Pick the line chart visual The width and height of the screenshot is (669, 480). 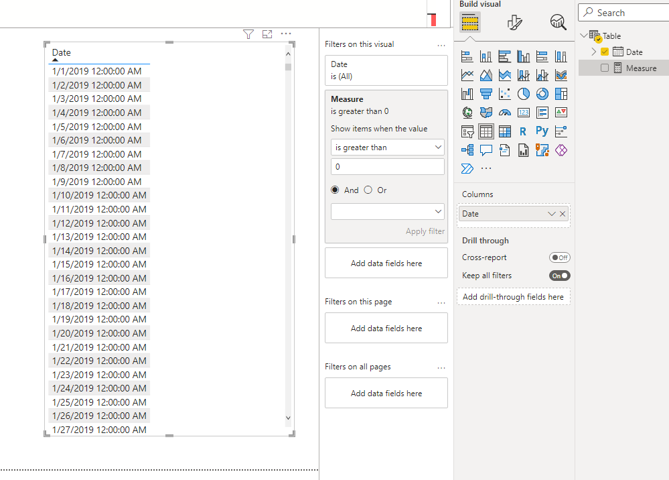[467, 75]
